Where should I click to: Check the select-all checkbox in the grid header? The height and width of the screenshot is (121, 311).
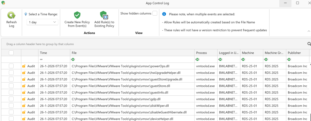11,53
